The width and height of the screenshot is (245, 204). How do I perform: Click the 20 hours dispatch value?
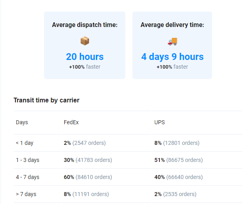(85, 57)
